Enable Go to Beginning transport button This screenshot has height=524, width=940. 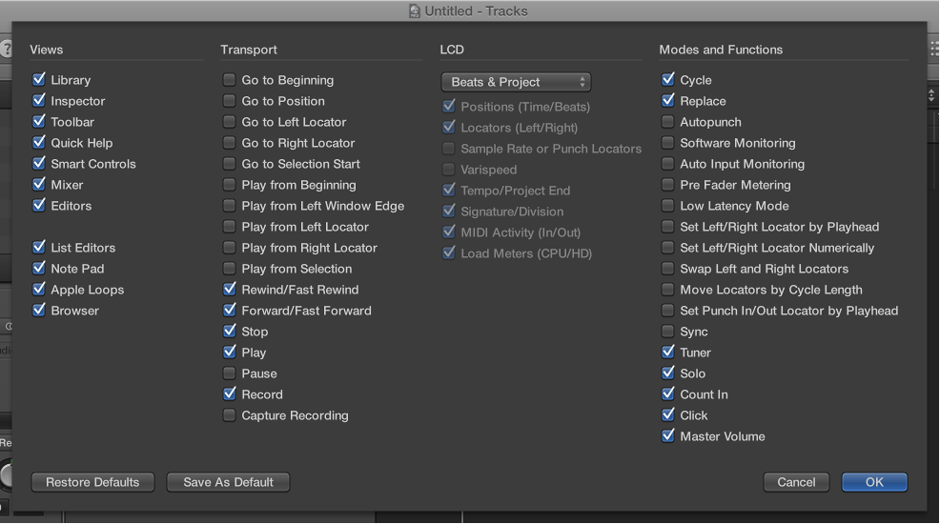pyautogui.click(x=229, y=80)
